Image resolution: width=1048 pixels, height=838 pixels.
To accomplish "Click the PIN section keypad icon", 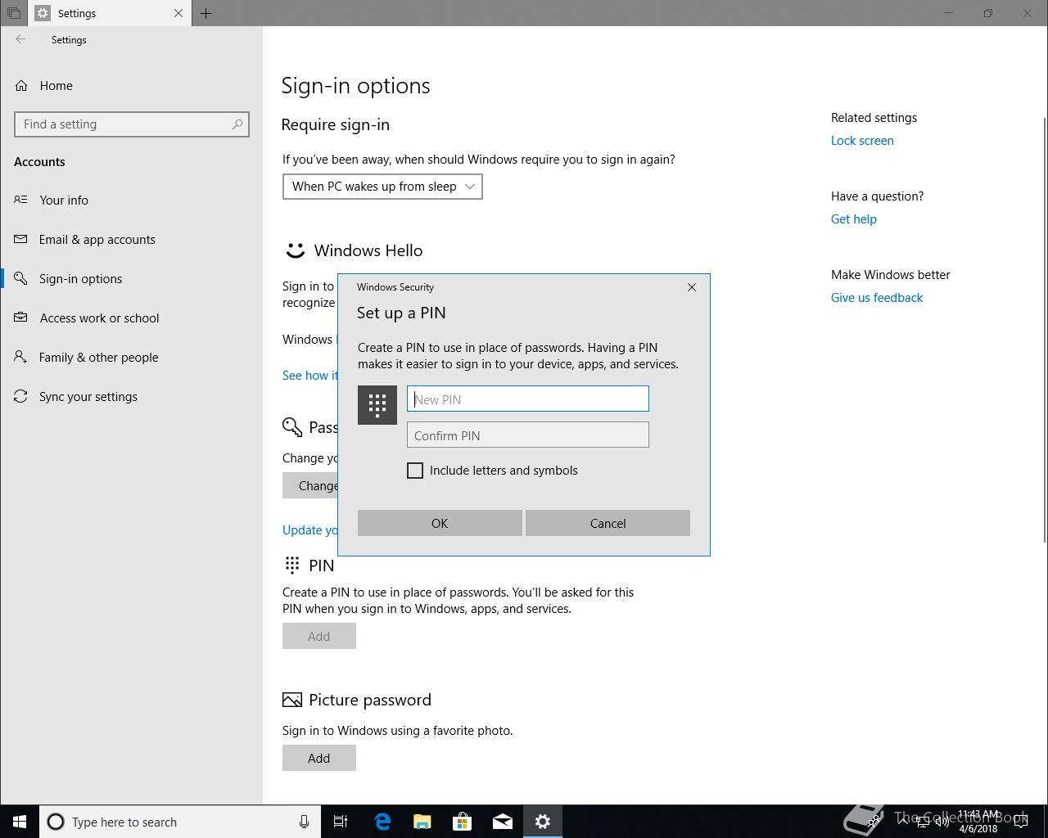I will point(292,565).
